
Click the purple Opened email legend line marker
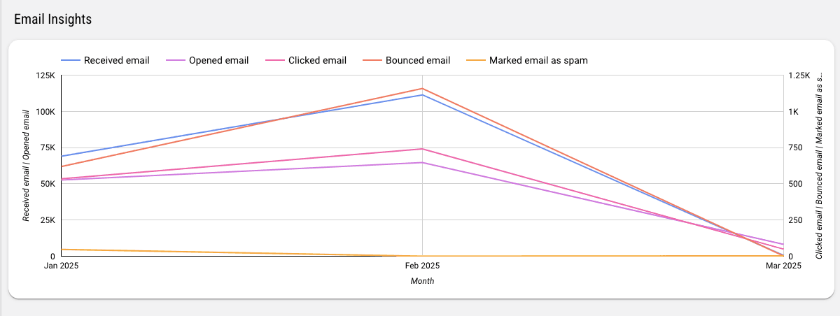(175, 60)
